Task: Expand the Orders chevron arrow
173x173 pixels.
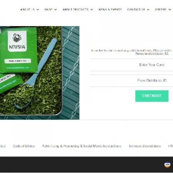Action: [x=170, y=10]
